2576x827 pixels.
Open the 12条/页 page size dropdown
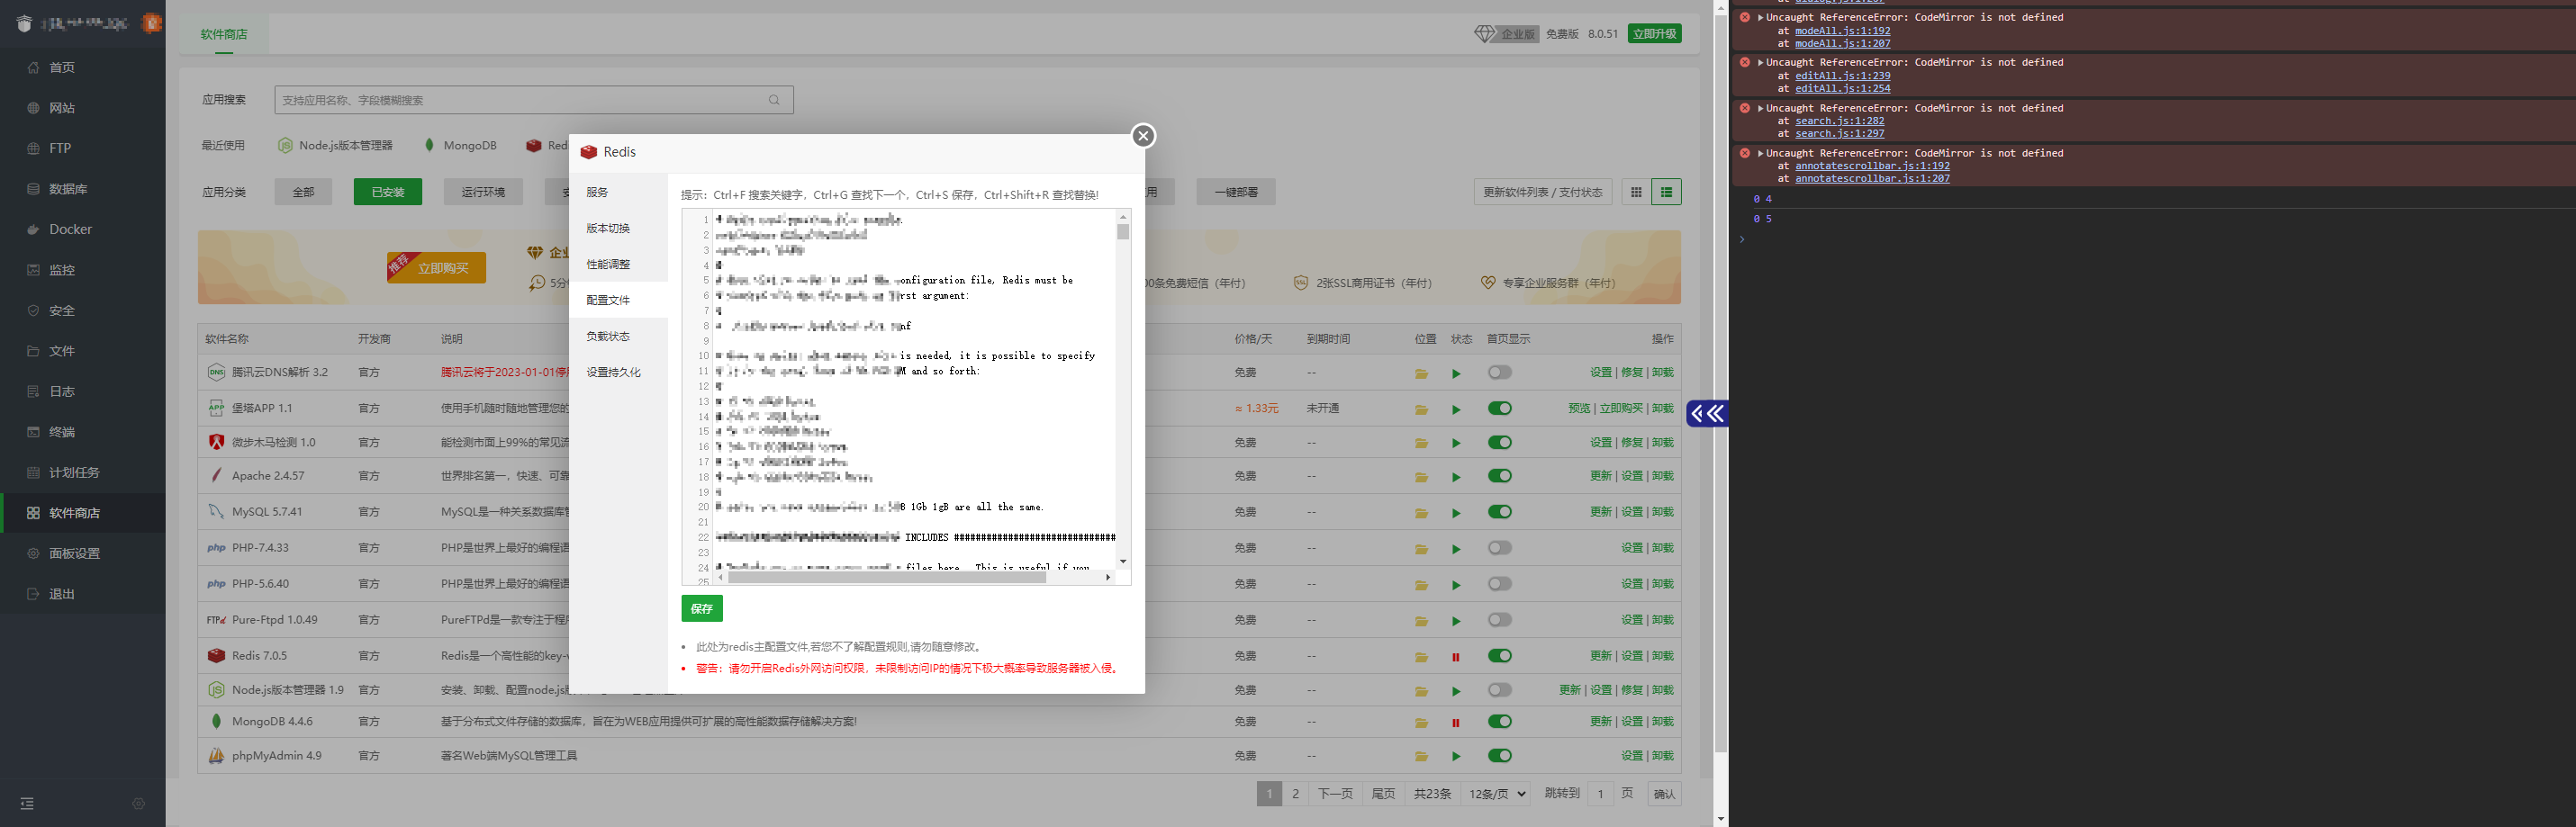[x=1497, y=794]
